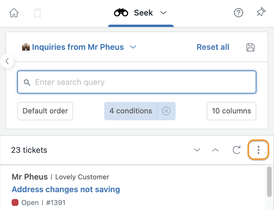This screenshot has width=274, height=210.
Task: Click the bookmark icon
Action: [37, 13]
